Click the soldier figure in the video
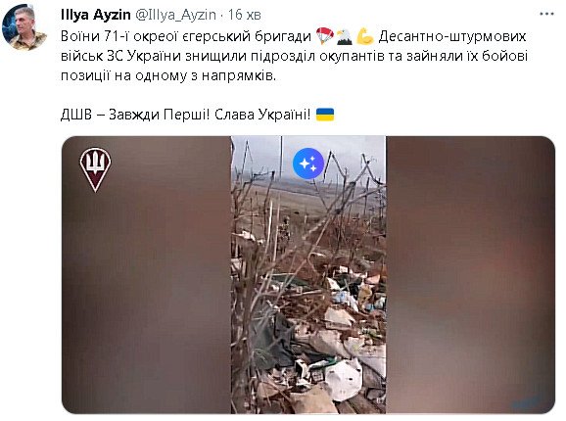 pyautogui.click(x=284, y=234)
